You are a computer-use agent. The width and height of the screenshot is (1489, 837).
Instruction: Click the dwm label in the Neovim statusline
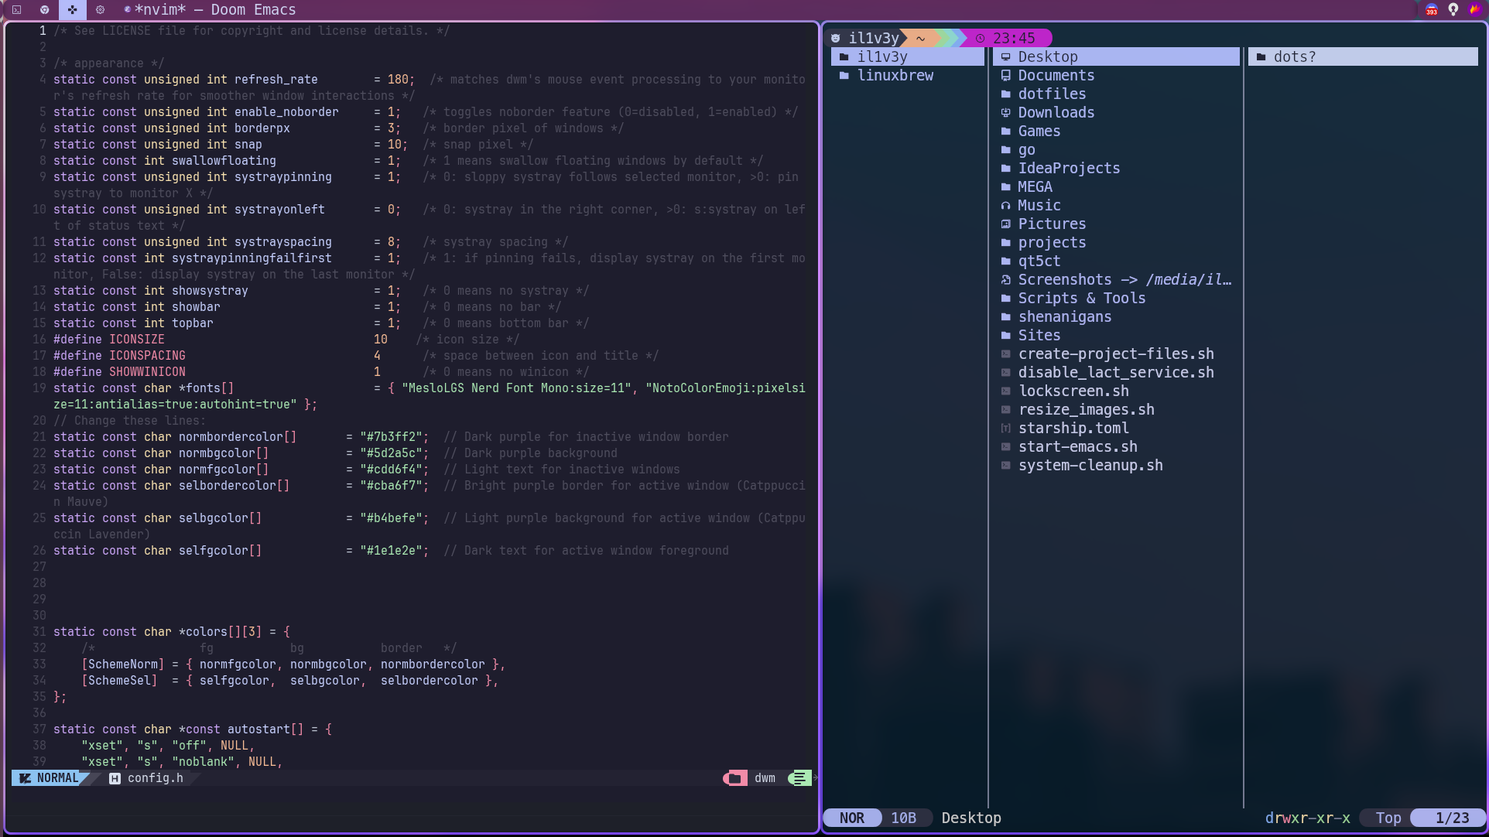[x=764, y=778]
